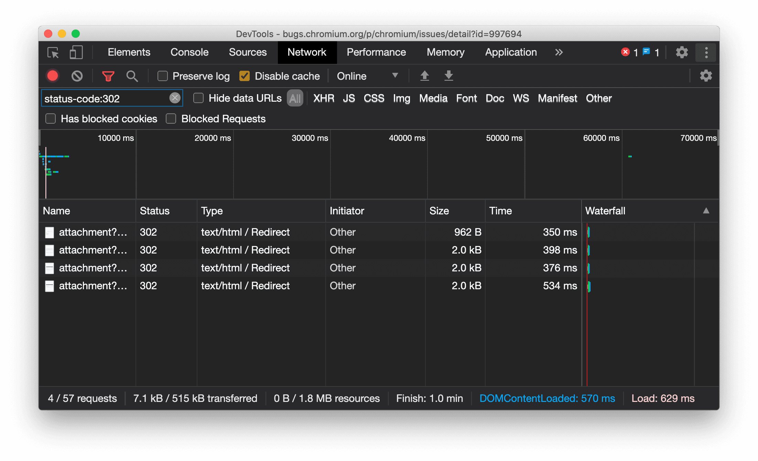The image size is (758, 461).
Task: Select the Performance tab
Action: click(376, 53)
